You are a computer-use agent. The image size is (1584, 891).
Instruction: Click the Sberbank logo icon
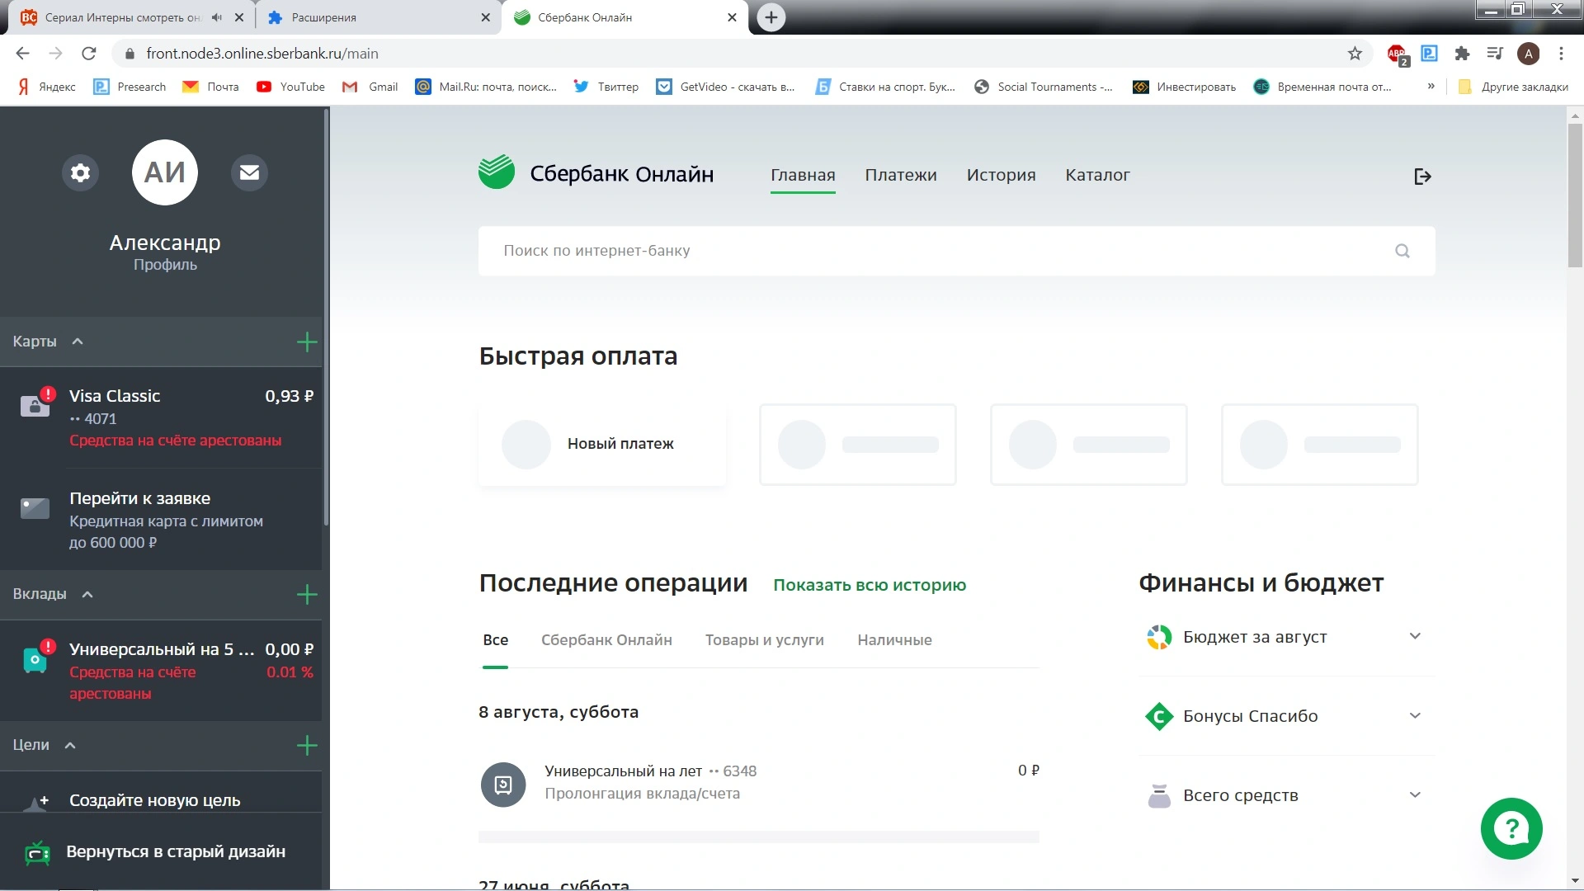pos(497,172)
